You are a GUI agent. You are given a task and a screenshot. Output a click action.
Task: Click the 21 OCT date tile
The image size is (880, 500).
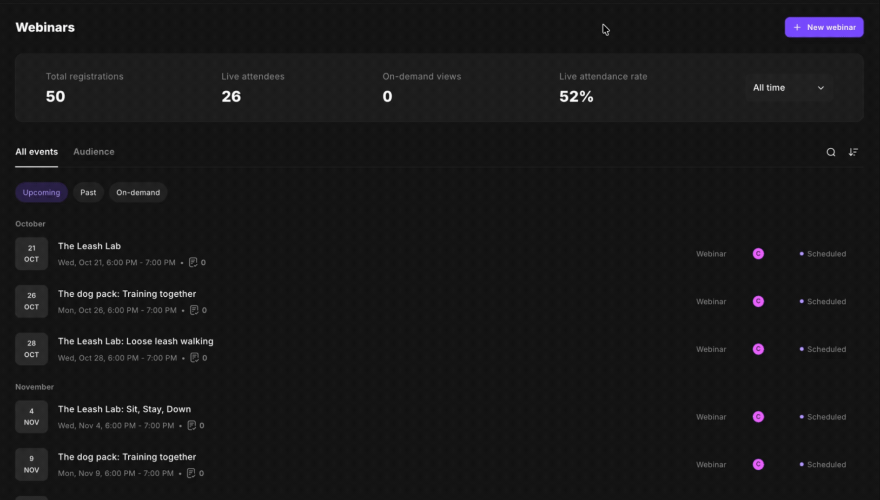tap(32, 253)
